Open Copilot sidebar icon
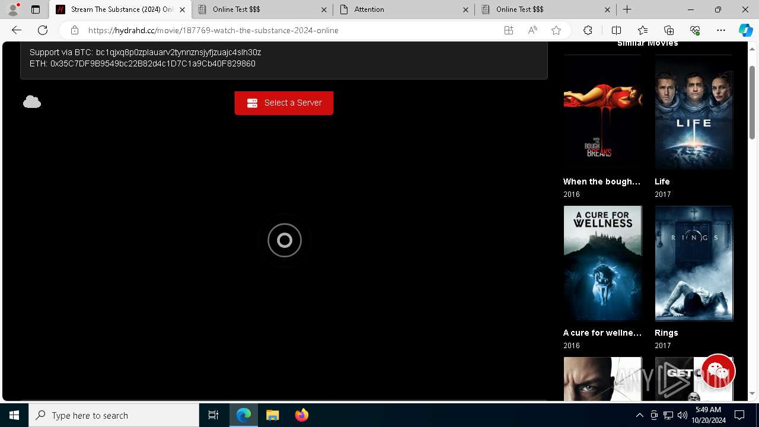Screen dimensions: 759x427 (x=745, y=30)
